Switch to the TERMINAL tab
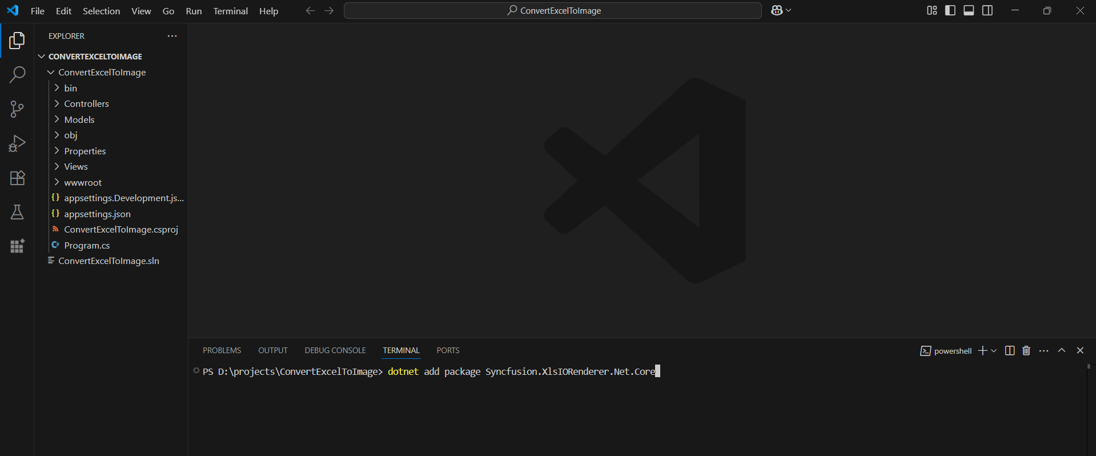Viewport: 1096px width, 456px height. tap(401, 351)
